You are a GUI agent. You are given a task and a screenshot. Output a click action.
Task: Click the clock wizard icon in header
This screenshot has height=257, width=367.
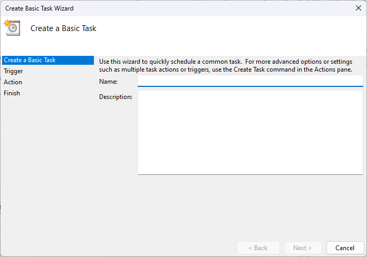12,28
